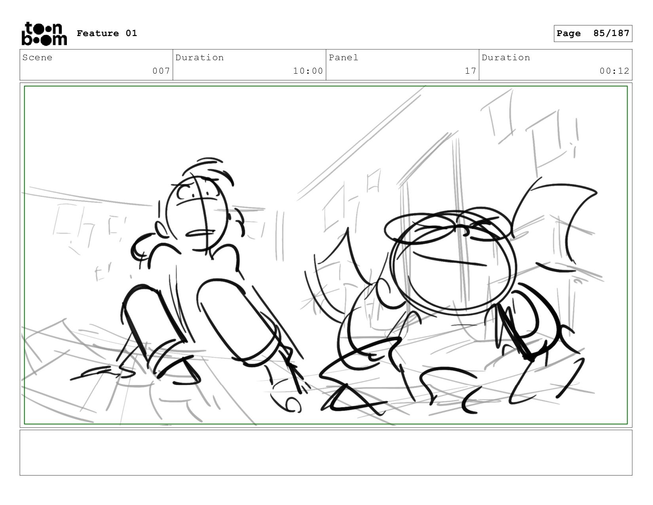This screenshot has height=505, width=653.
Task: Select the panel duration '00:12'
Action: coord(614,71)
